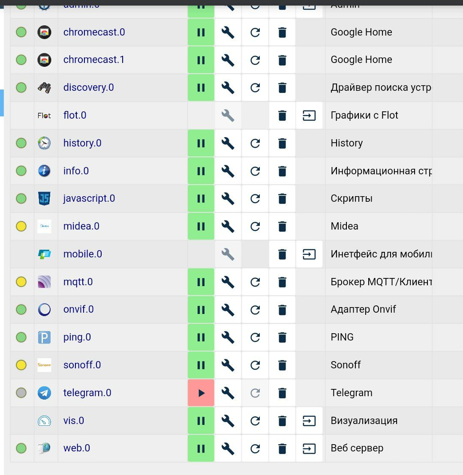
Task: Pause the ping.0 adapter
Action: pyautogui.click(x=201, y=338)
